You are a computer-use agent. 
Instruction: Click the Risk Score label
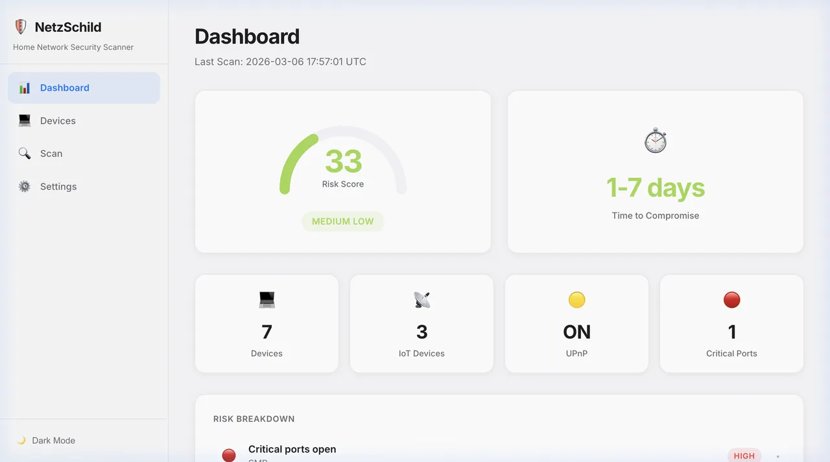point(343,184)
